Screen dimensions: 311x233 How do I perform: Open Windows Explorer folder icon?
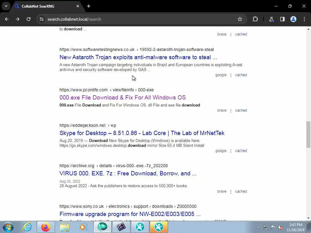(x=65, y=227)
